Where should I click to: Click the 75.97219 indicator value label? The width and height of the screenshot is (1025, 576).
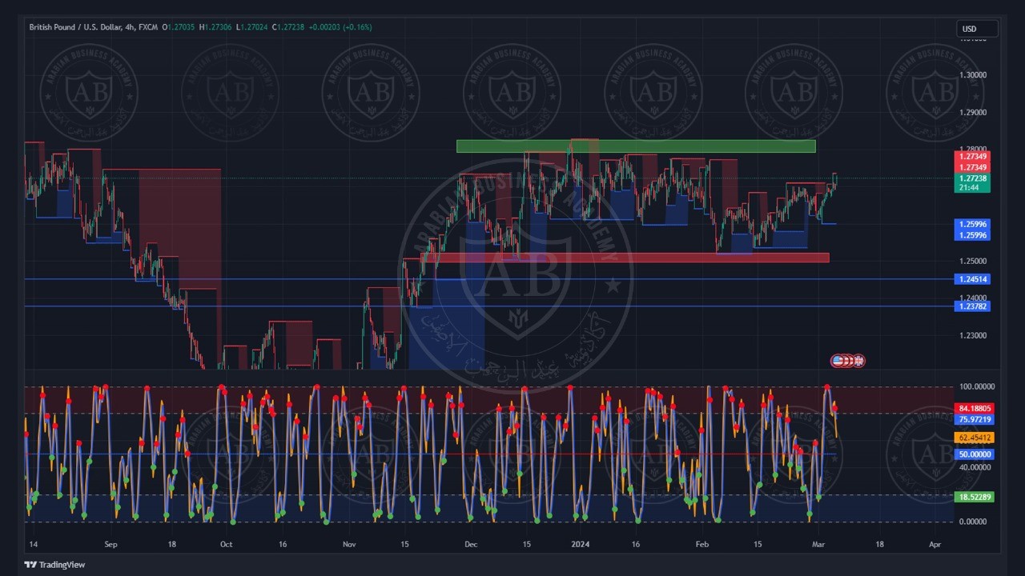(x=975, y=419)
